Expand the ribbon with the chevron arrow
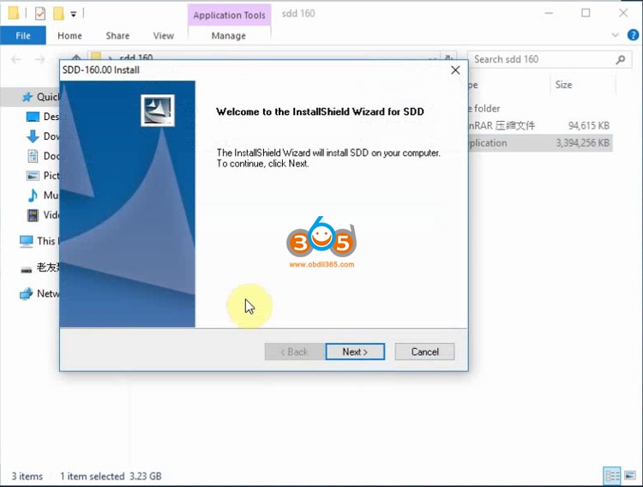Viewport: 643px width, 487px height. point(615,35)
